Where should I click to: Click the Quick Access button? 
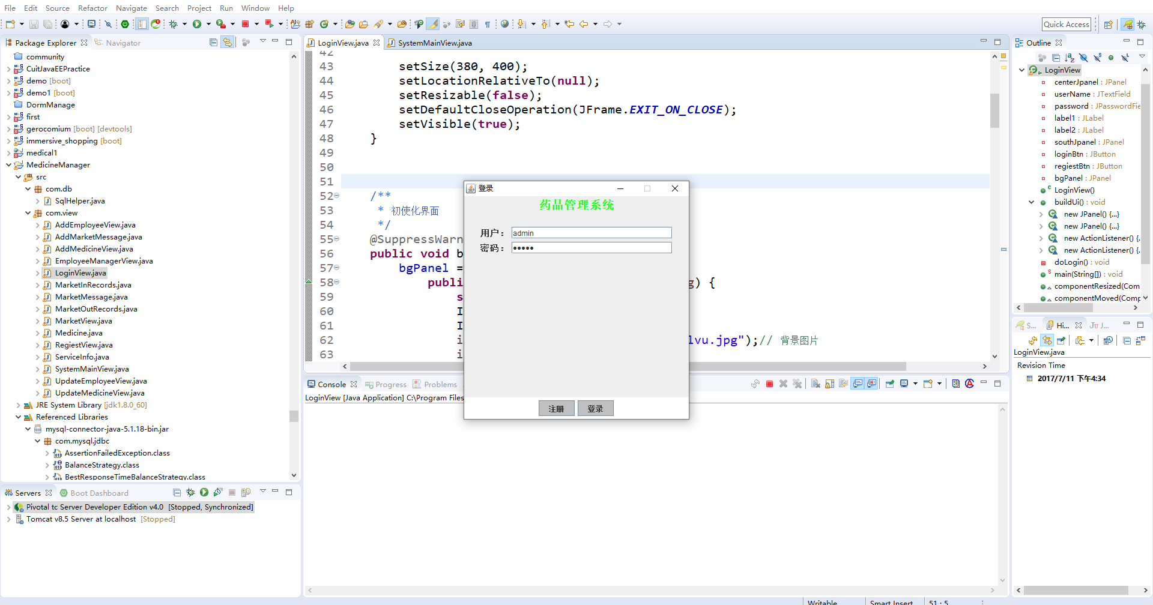pos(1067,24)
